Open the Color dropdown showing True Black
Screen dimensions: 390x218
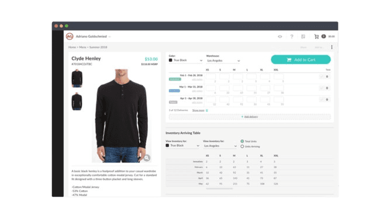coord(185,60)
